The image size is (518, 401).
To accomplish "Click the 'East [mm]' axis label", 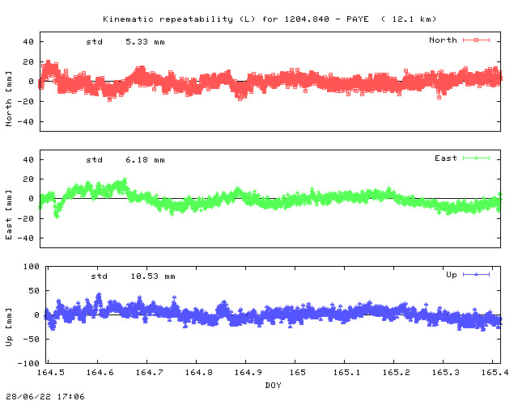I will point(9,214).
